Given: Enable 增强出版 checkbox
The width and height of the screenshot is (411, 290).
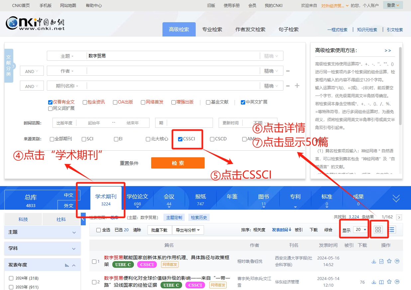Looking at the screenshot, I should [173, 102].
